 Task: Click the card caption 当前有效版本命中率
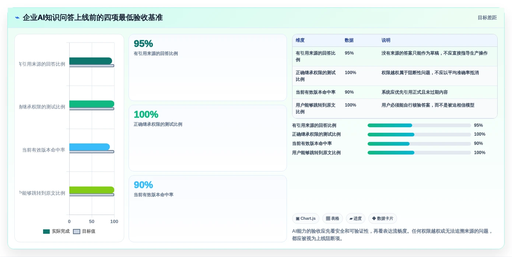(154, 195)
